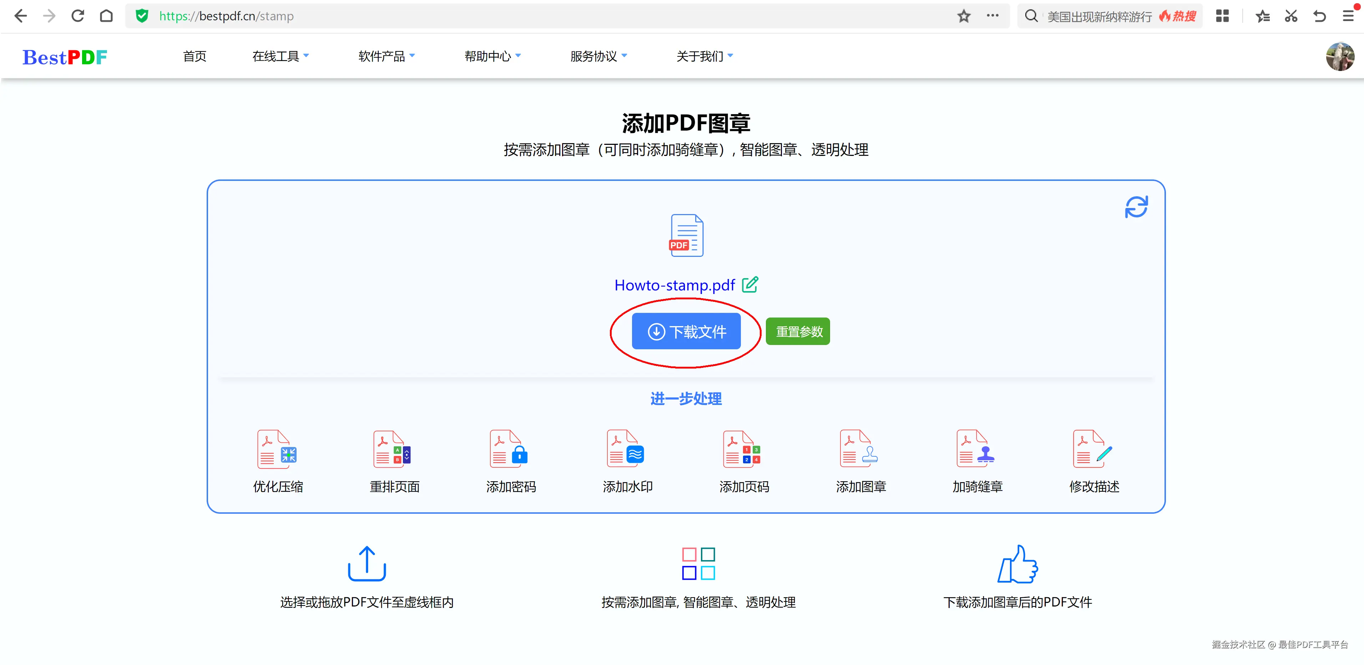Click the blue 下载文件 download button
Viewport: 1364px width, 665px height.
(x=686, y=331)
